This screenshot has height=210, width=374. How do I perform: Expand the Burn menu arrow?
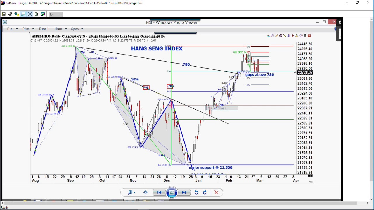click(x=66, y=29)
